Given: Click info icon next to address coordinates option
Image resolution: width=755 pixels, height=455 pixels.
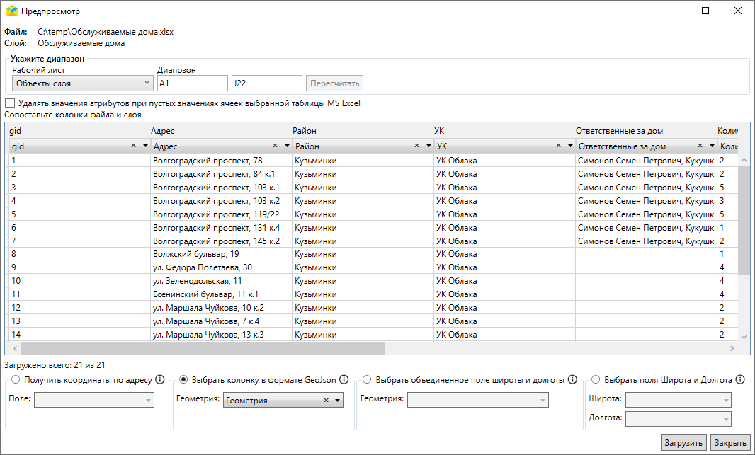Looking at the screenshot, I should click(x=160, y=380).
